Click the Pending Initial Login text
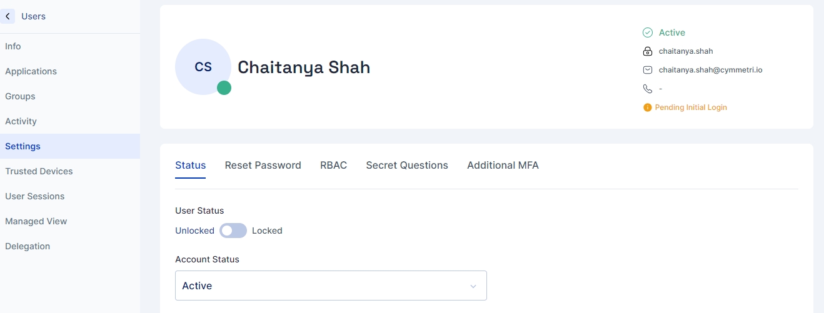The height and width of the screenshot is (313, 824). point(691,107)
